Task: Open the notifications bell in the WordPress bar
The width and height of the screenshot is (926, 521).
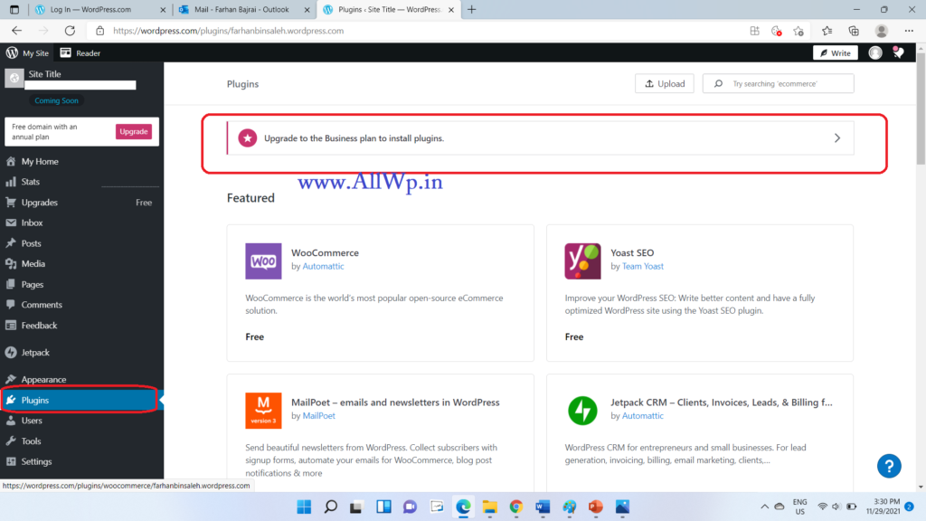Action: (898, 52)
